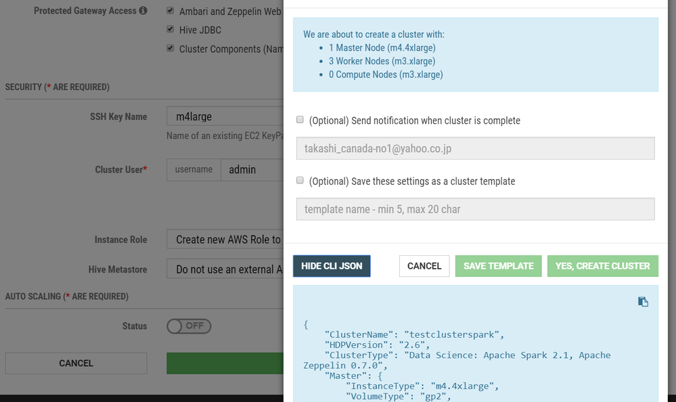Toggle the Auto Scaling status switch
This screenshot has height=402, width=676.
tap(189, 326)
